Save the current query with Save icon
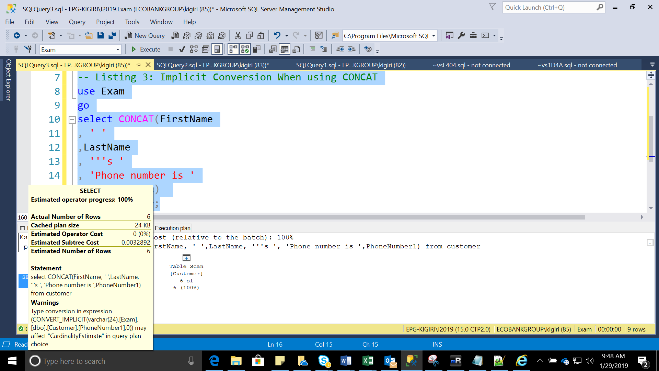 point(100,35)
